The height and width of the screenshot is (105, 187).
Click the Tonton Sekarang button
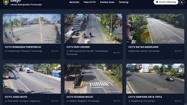(x=166, y=2)
